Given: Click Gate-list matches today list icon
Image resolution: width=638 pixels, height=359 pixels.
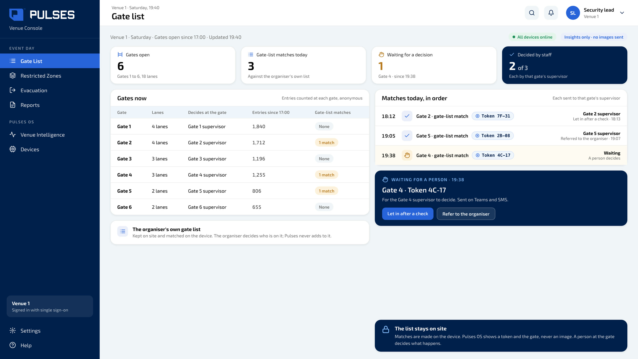Looking at the screenshot, I should (250, 55).
